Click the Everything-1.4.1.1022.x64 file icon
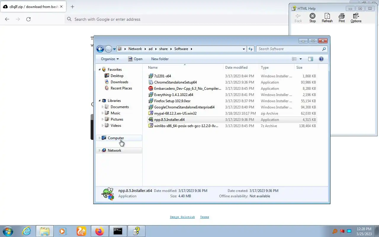 click(x=151, y=95)
